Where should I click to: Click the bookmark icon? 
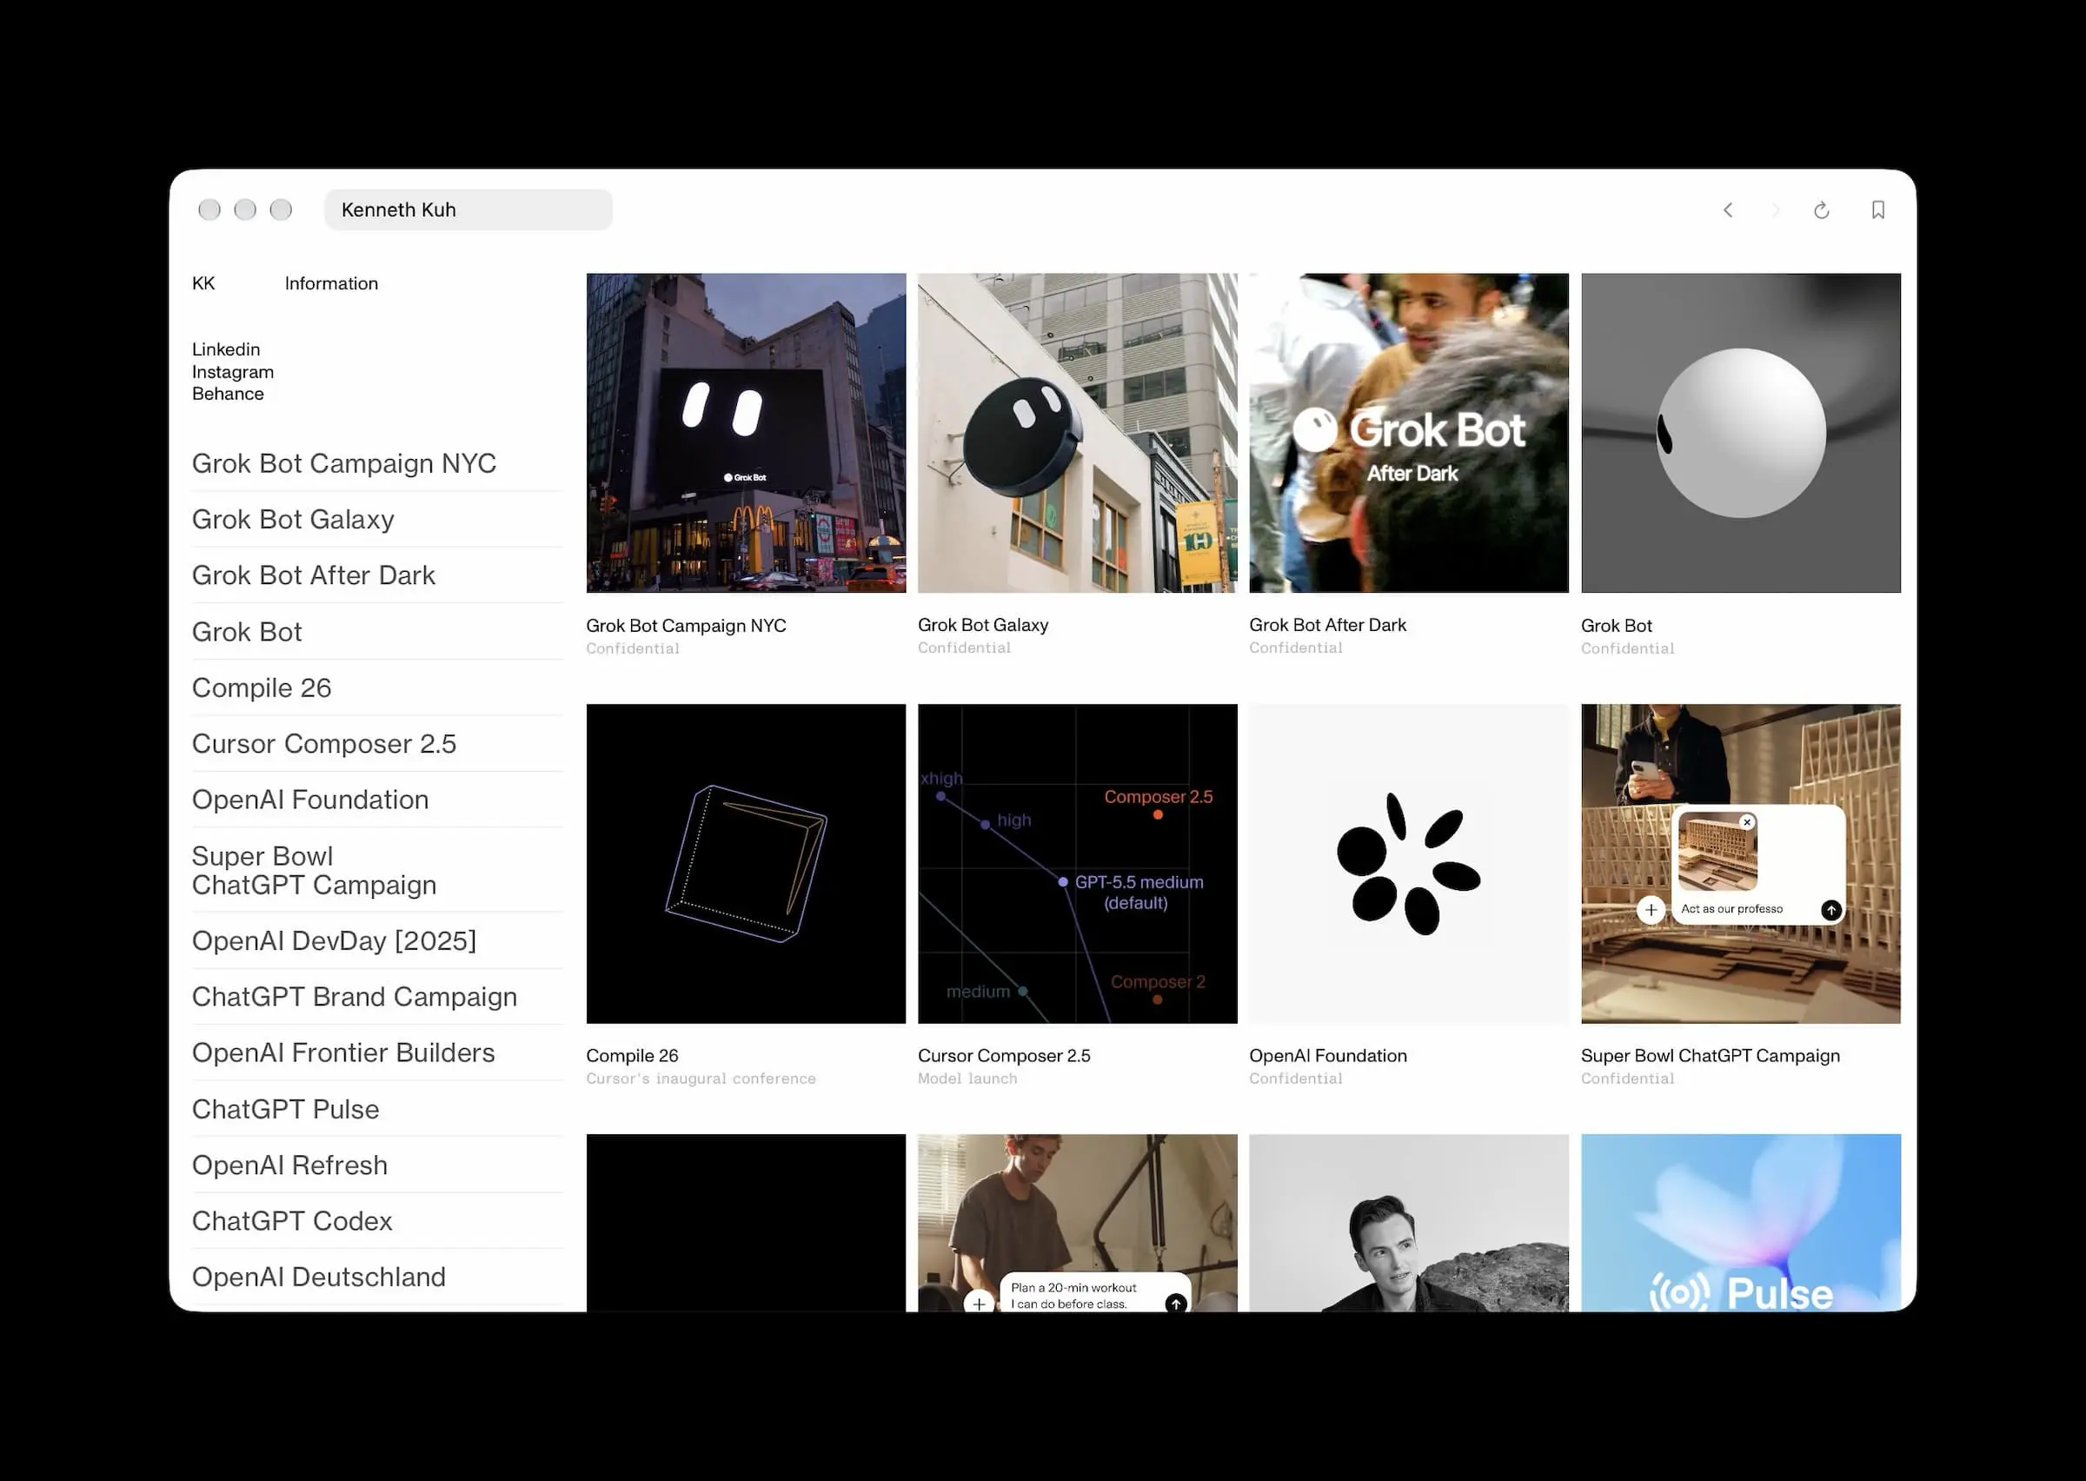1878,210
